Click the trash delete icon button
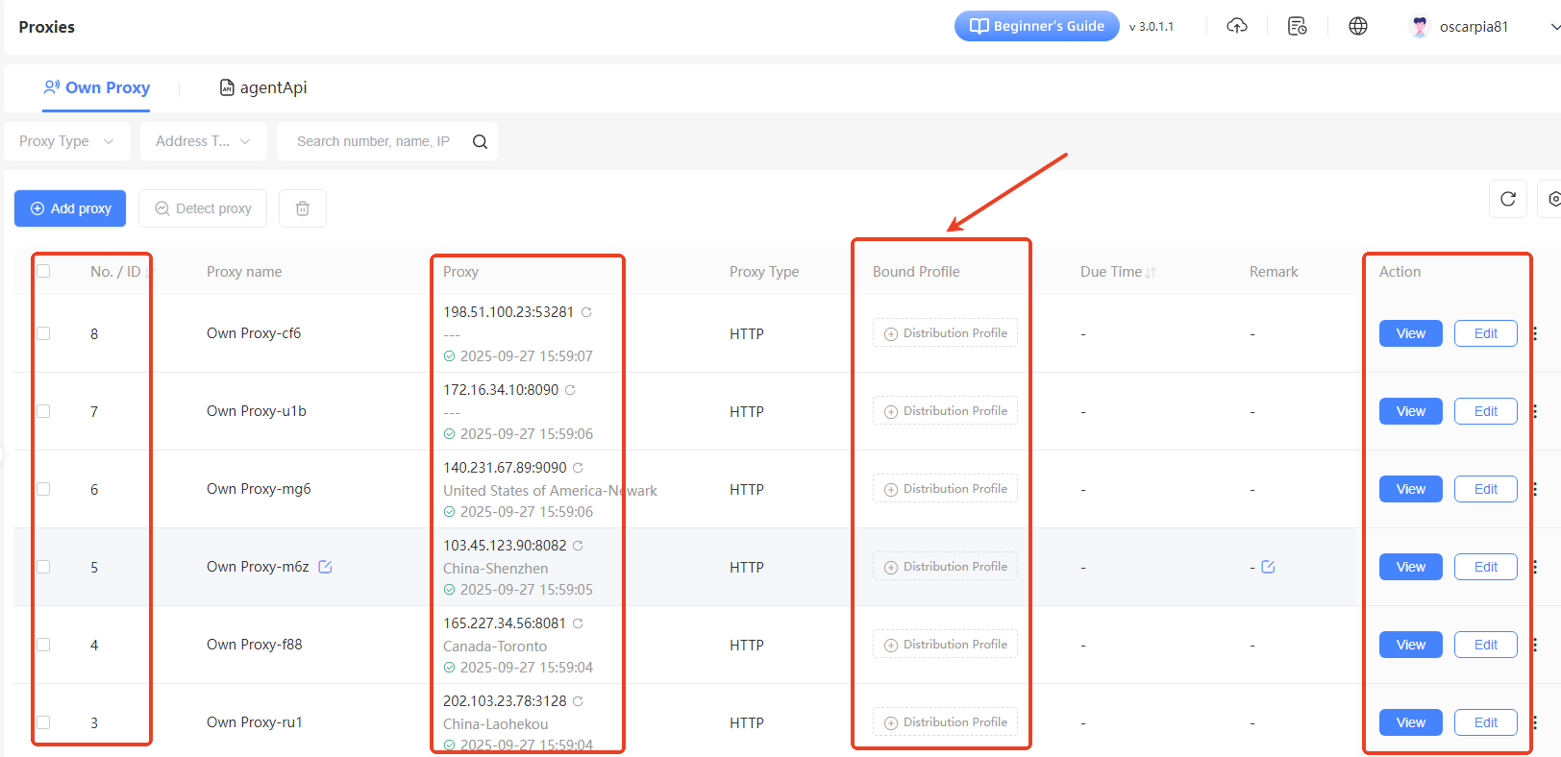Image resolution: width=1561 pixels, height=757 pixels. click(x=302, y=208)
